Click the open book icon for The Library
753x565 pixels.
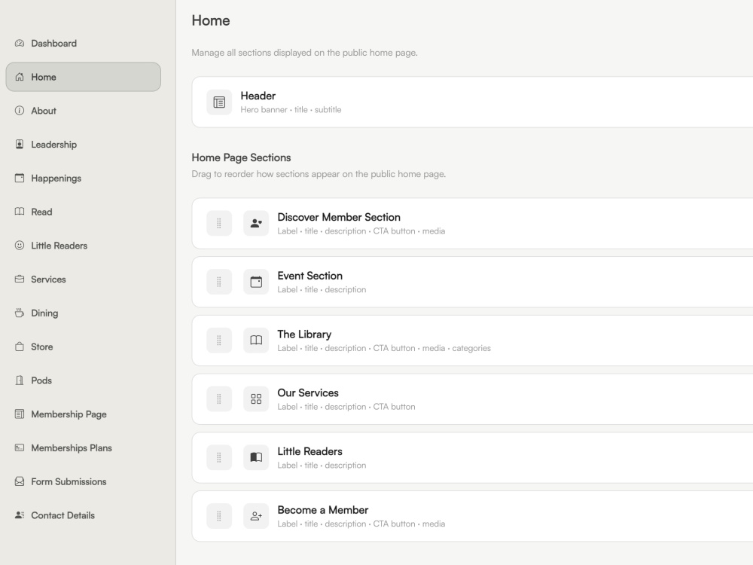(256, 341)
